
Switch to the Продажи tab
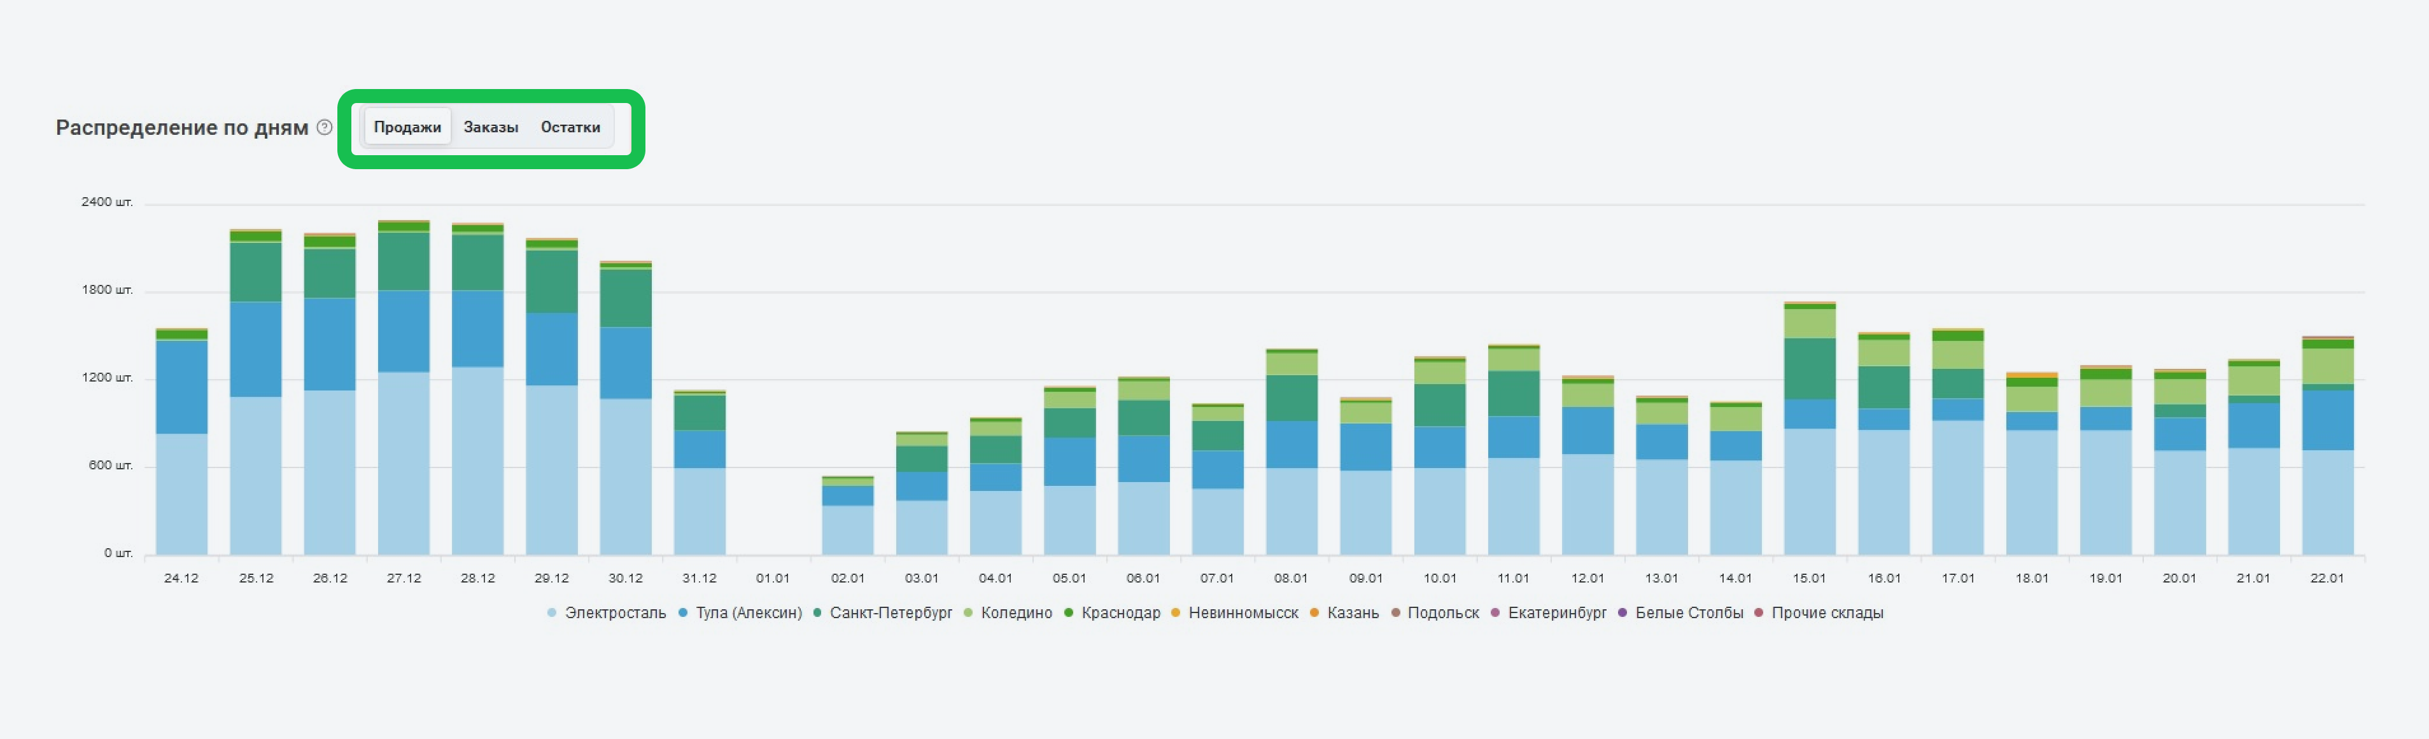(407, 127)
